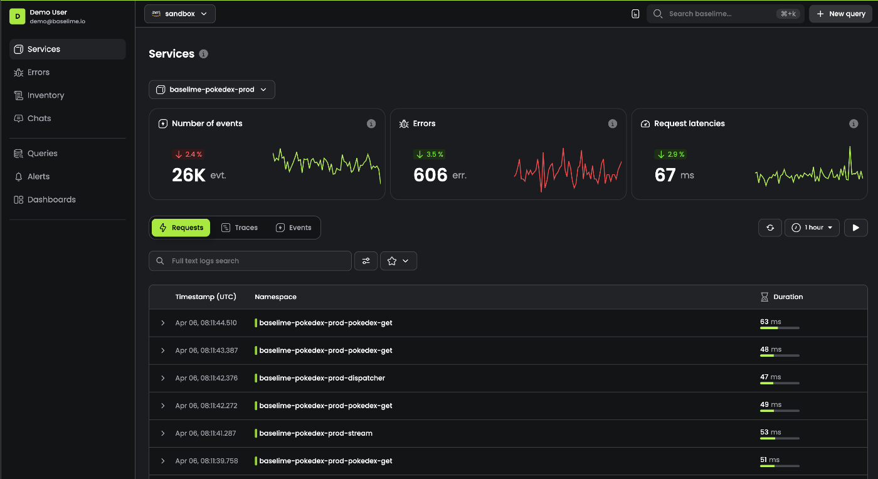
Task: Focus the Search baselime field
Action: (726, 14)
